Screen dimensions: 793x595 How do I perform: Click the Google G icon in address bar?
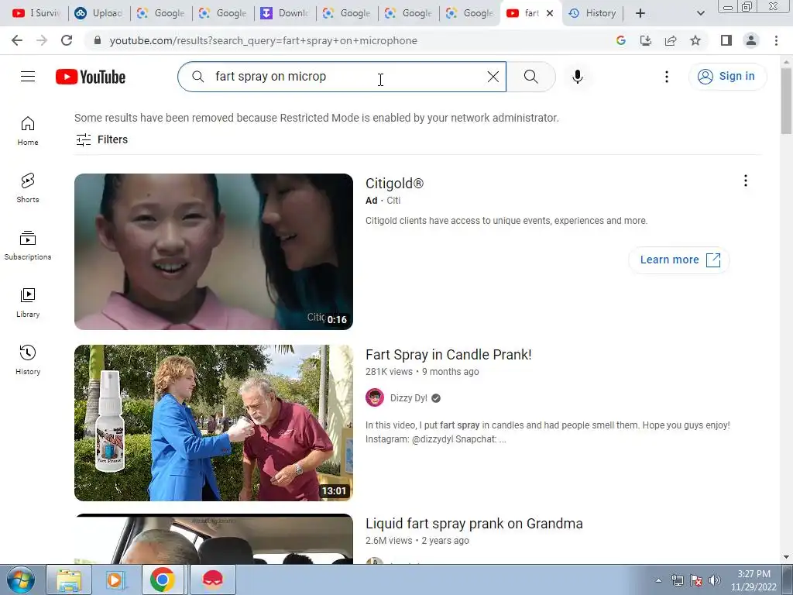point(621,40)
